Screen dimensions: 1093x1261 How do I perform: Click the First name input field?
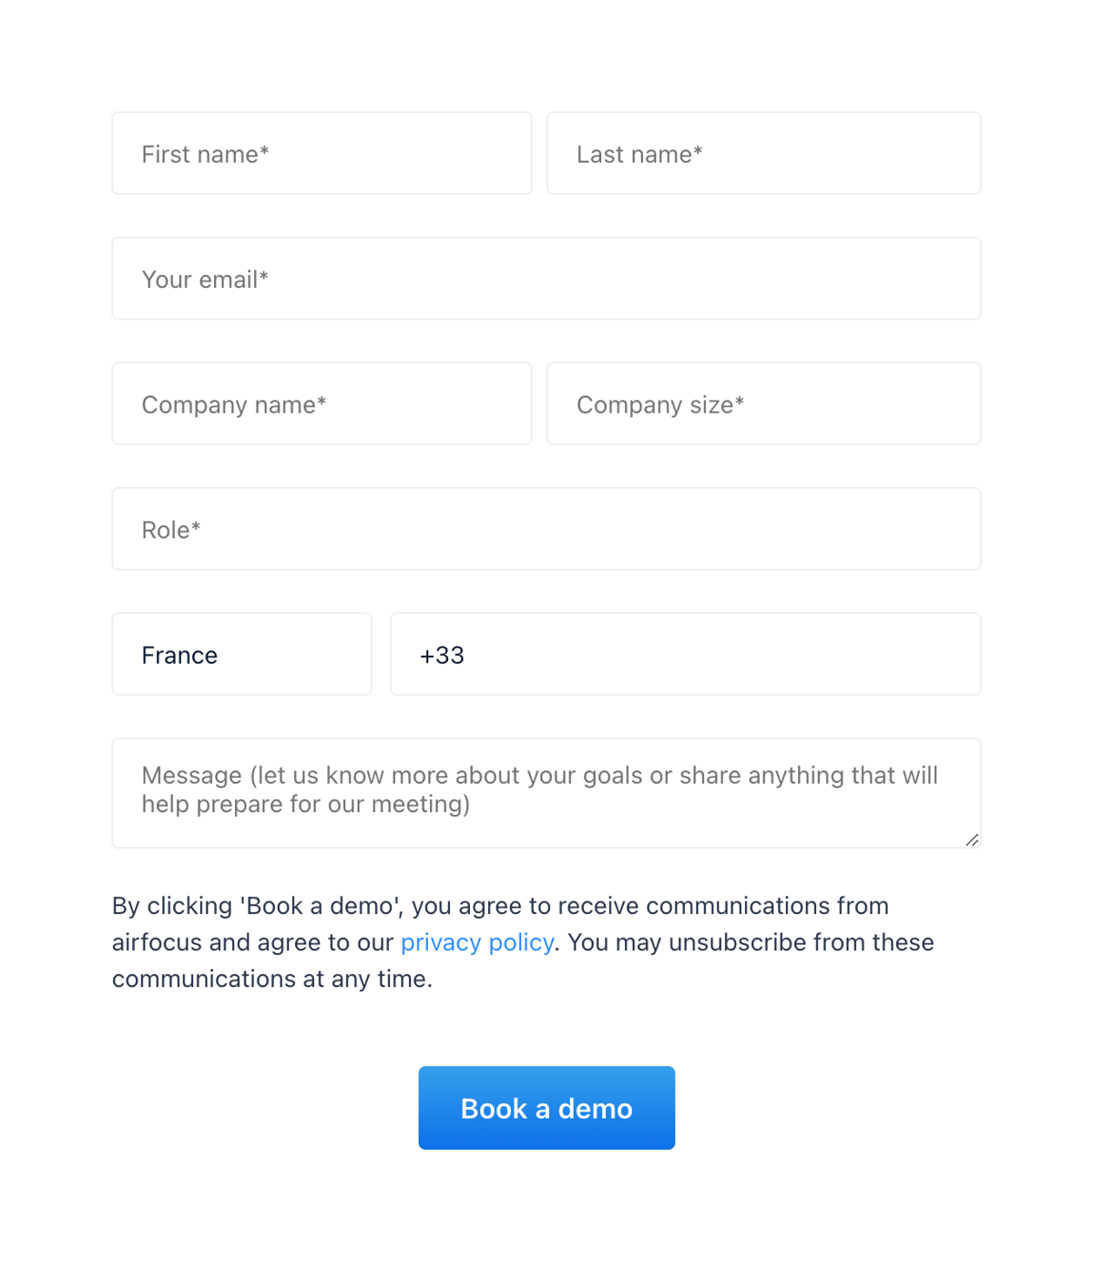(x=321, y=153)
